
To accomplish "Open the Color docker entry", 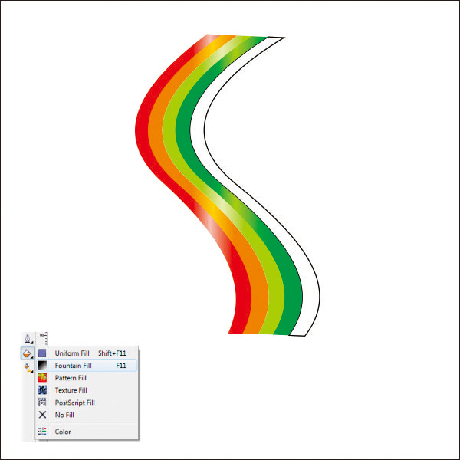I will [x=87, y=432].
